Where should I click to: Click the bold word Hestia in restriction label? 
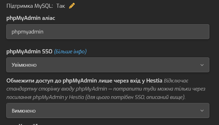(x=154, y=81)
